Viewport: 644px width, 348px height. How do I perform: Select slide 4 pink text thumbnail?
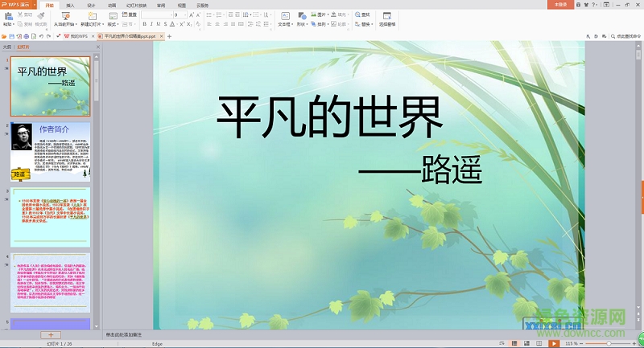point(51,283)
